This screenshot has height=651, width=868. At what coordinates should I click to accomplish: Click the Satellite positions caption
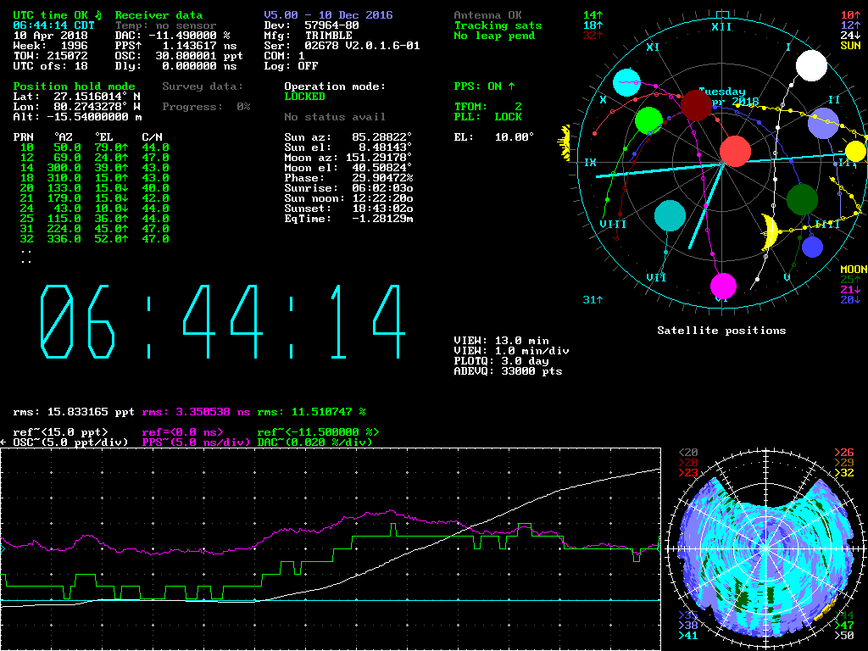click(721, 331)
